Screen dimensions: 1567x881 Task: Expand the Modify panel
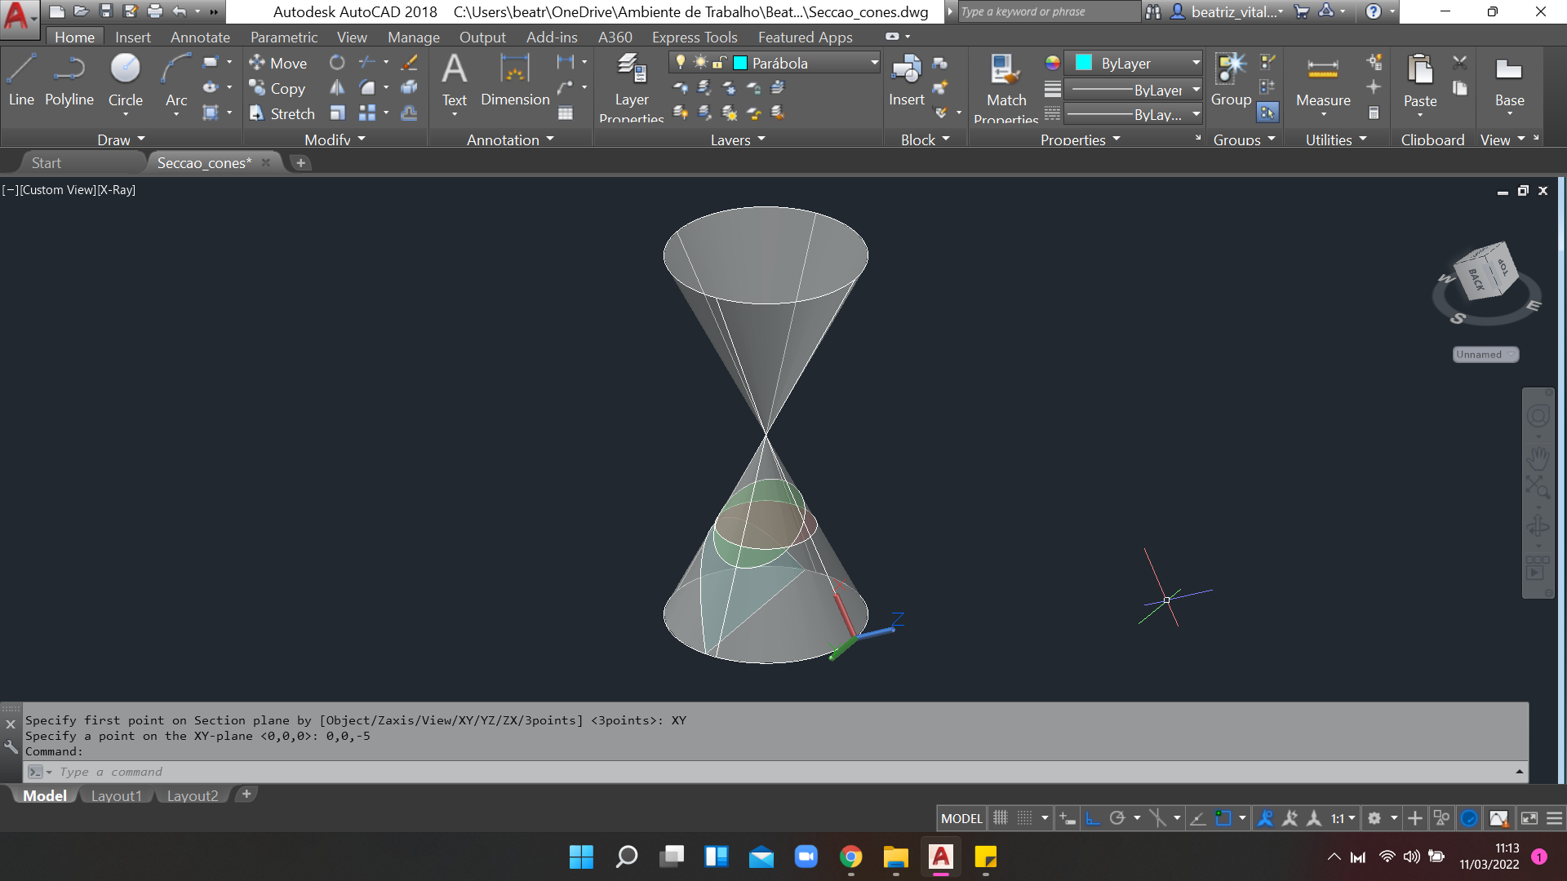(335, 139)
